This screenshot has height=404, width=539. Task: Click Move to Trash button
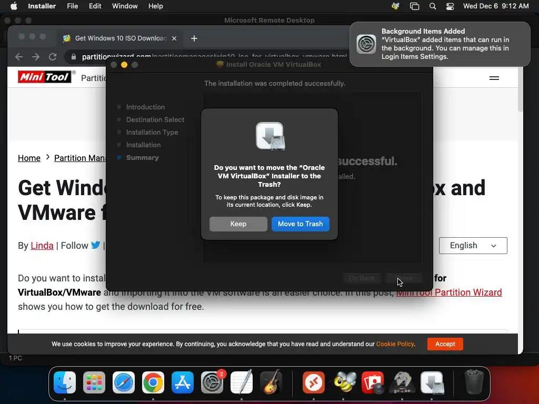[x=300, y=224]
